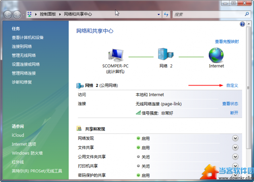Click 公用文件夹共享 gray status indicator
This screenshot has height=182, width=254.
click(138, 157)
